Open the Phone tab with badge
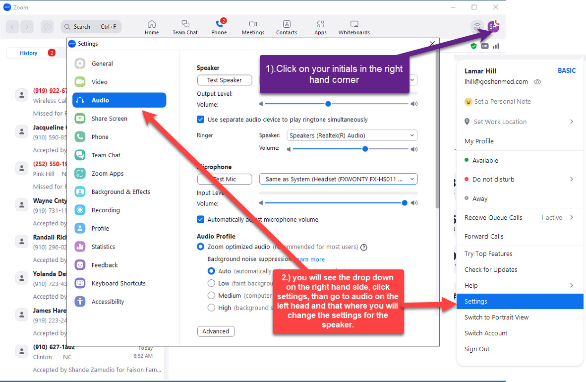The image size is (586, 382). click(x=219, y=27)
